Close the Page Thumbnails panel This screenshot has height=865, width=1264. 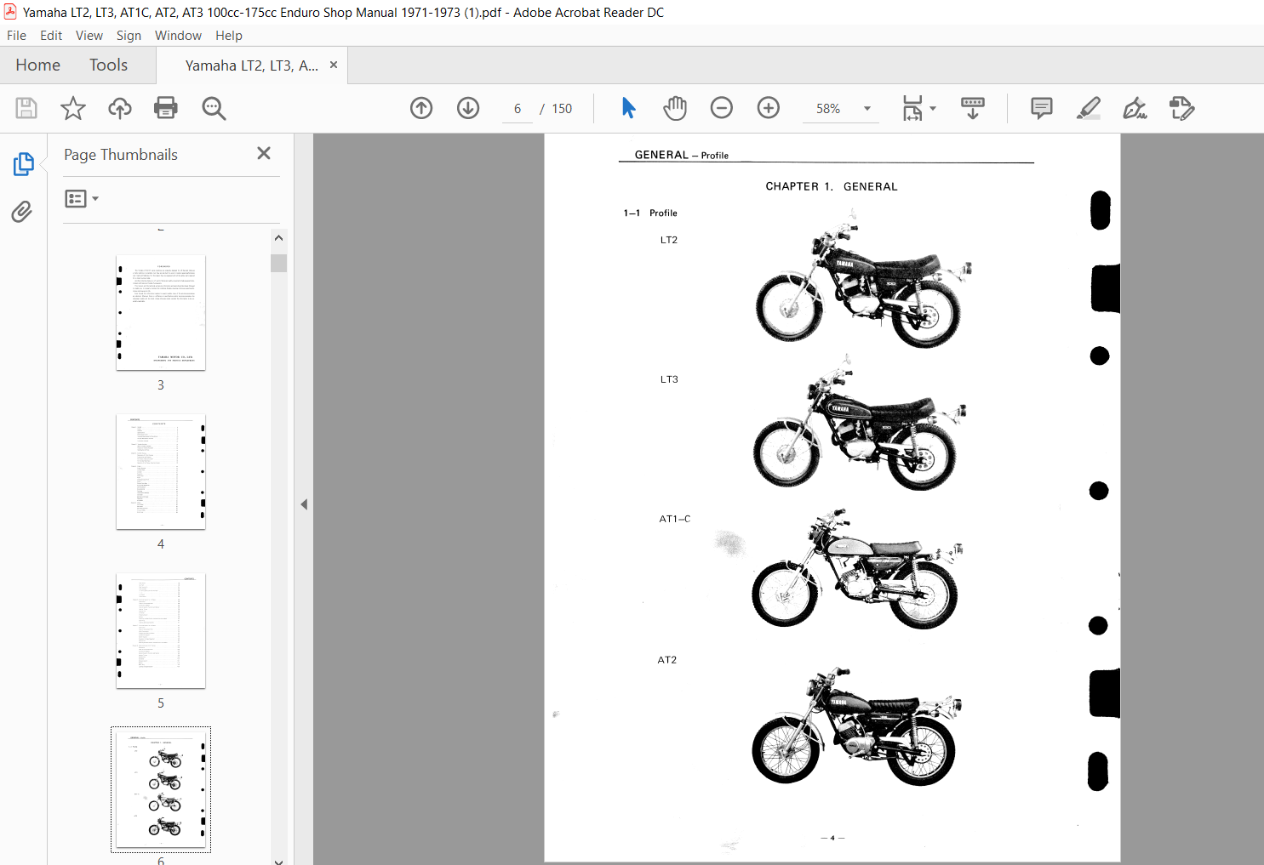coord(264,153)
